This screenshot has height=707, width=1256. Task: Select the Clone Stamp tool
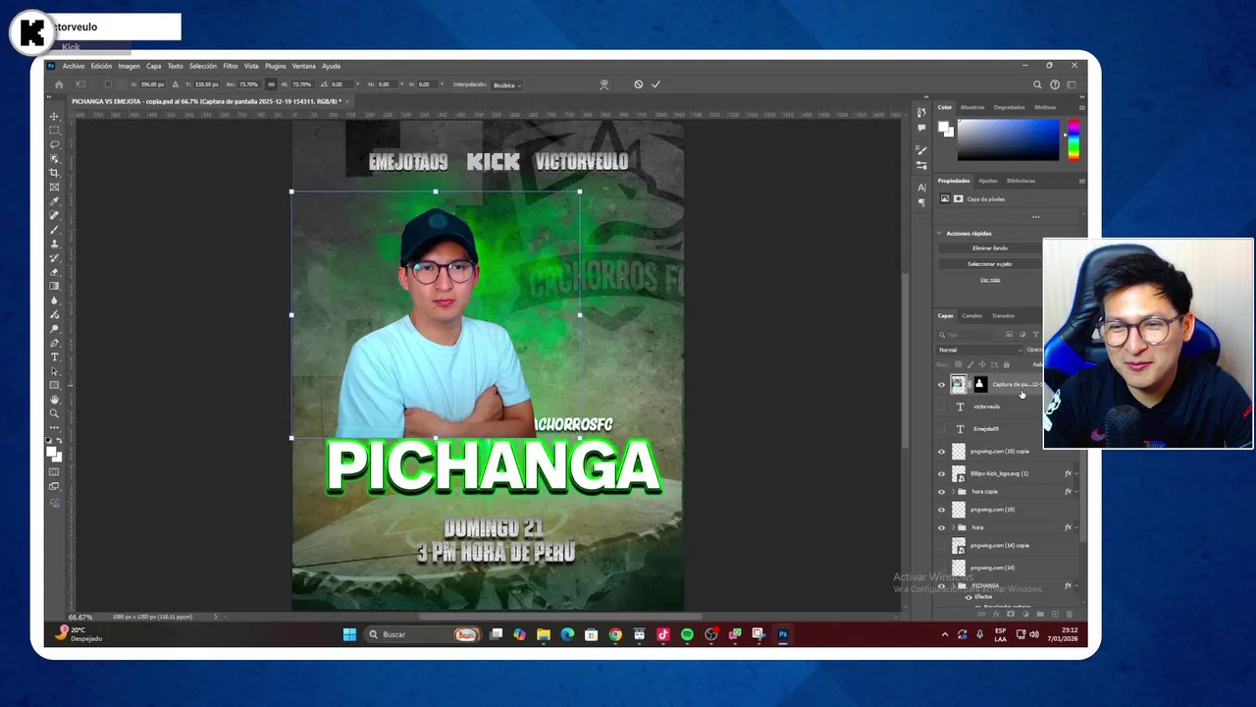click(x=54, y=244)
